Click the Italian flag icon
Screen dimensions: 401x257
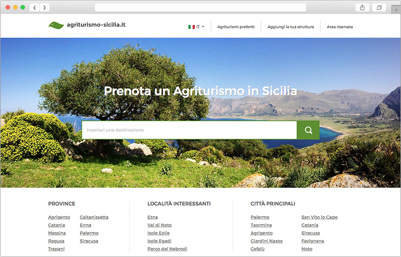[191, 27]
